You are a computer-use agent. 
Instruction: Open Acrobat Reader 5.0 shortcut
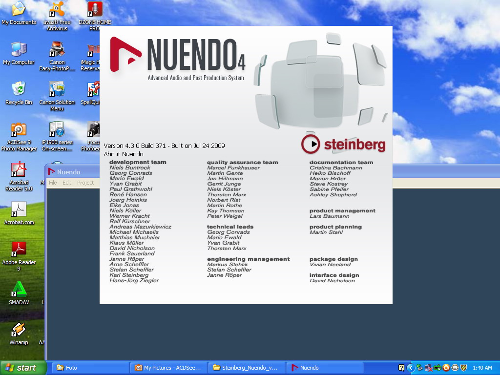(x=19, y=176)
